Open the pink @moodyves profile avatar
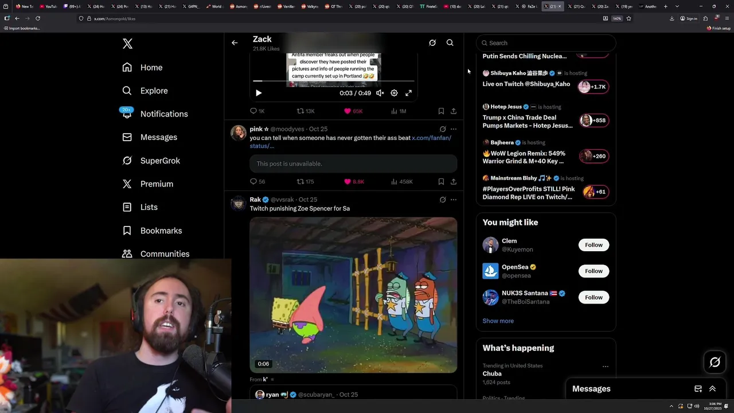 [x=239, y=133]
